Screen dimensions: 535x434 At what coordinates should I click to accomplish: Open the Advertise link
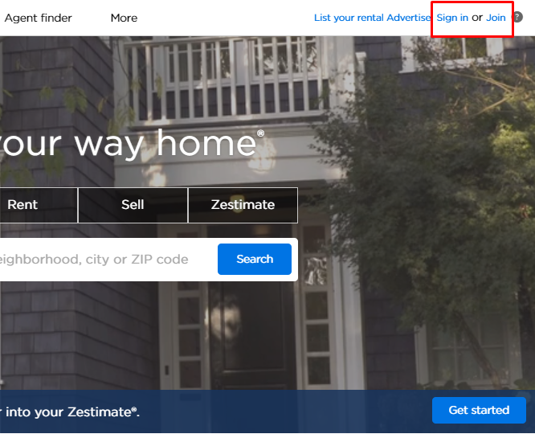[x=408, y=18]
